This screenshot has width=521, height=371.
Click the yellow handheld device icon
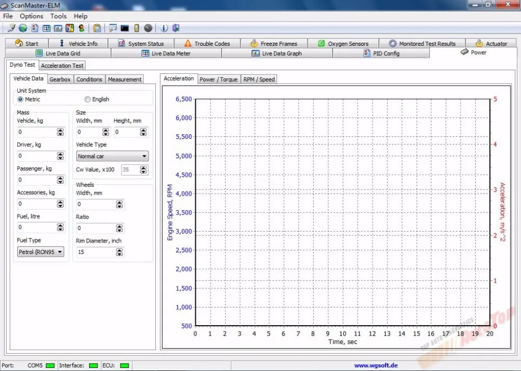pyautogui.click(x=137, y=28)
